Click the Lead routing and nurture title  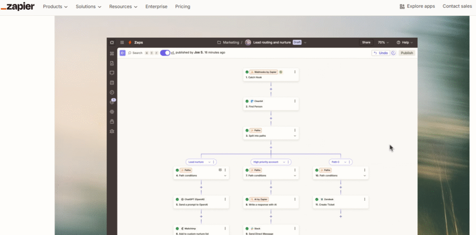[272, 42]
